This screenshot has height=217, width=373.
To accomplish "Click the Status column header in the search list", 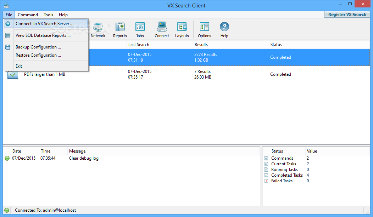I will point(319,45).
